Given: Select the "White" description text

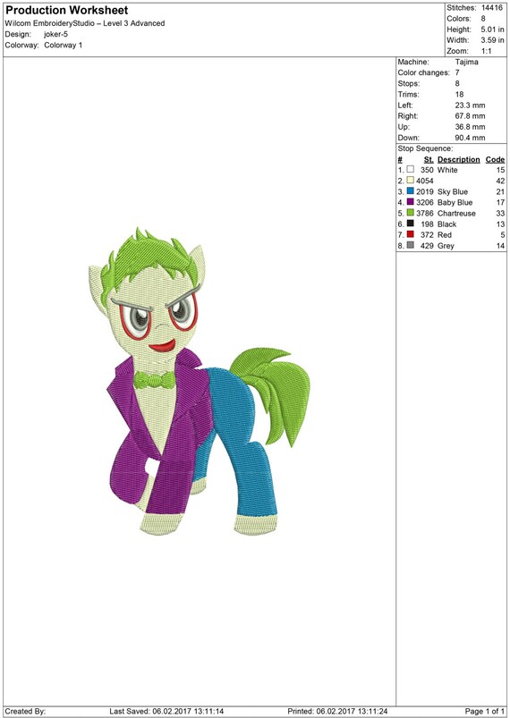Looking at the screenshot, I should coord(447,170).
